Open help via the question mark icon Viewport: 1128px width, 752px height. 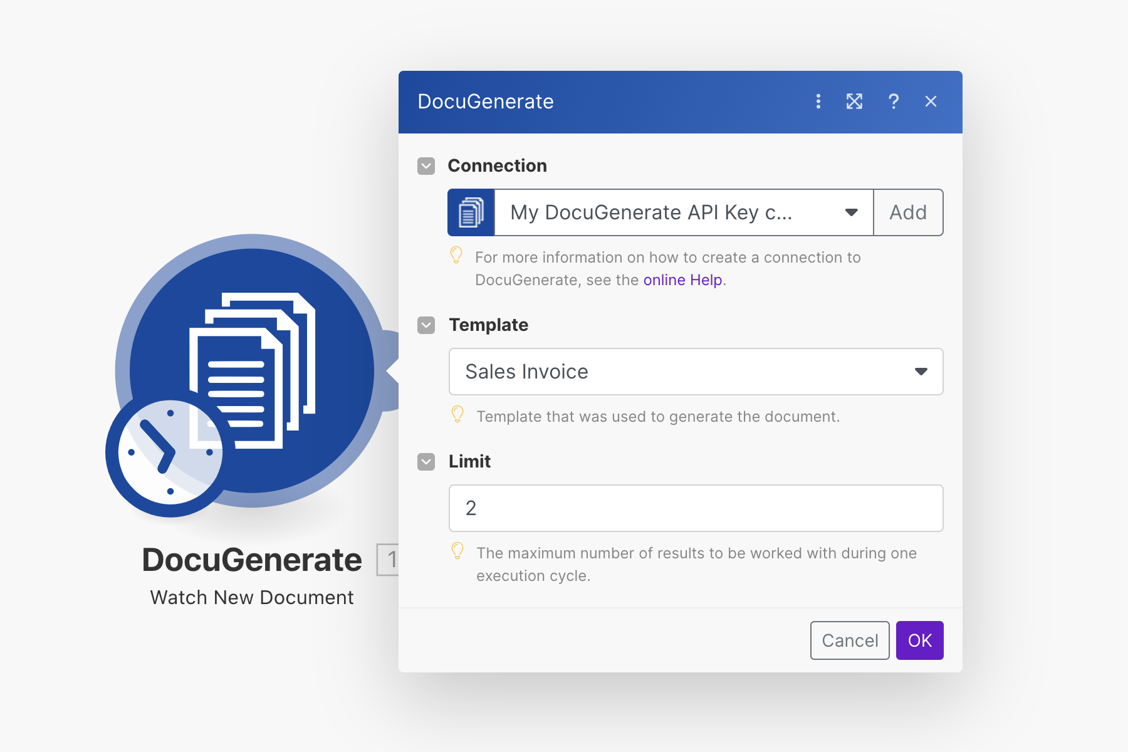coord(894,102)
